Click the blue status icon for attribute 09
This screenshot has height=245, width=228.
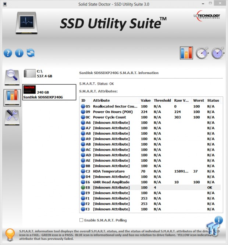(x=83, y=112)
